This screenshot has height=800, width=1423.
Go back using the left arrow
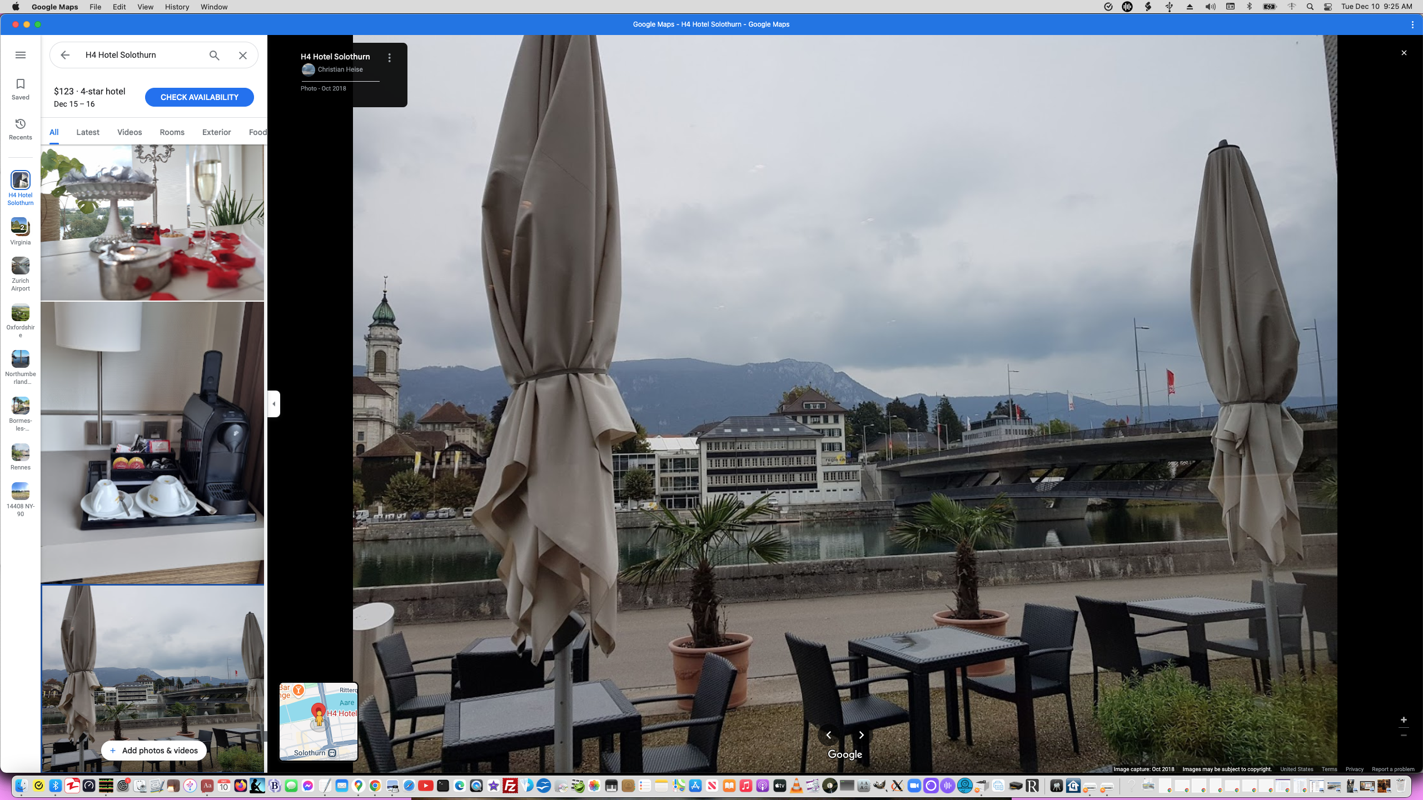pyautogui.click(x=65, y=55)
